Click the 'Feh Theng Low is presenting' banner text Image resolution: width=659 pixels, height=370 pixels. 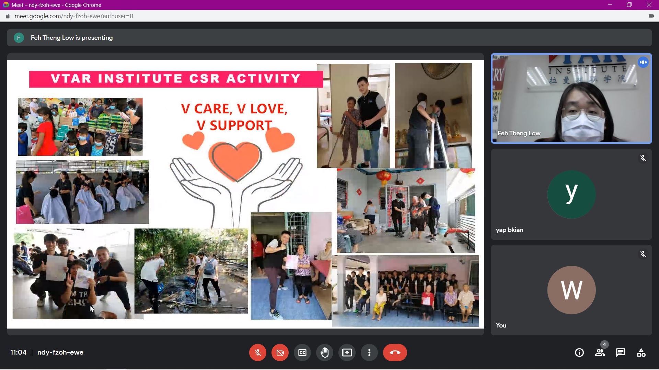click(72, 38)
